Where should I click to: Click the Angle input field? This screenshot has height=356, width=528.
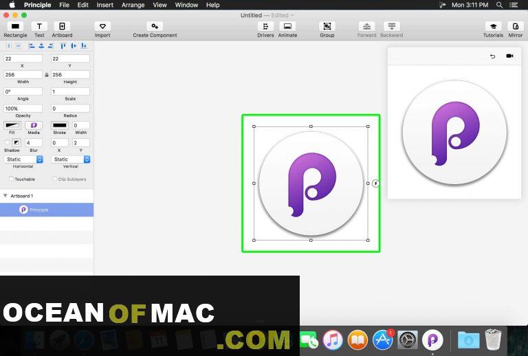[23, 91]
